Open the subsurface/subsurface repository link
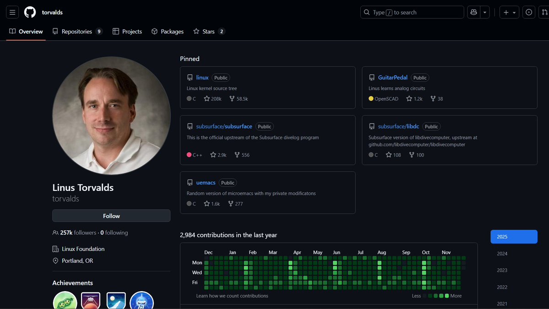Image resolution: width=549 pixels, height=309 pixels. 224,126
